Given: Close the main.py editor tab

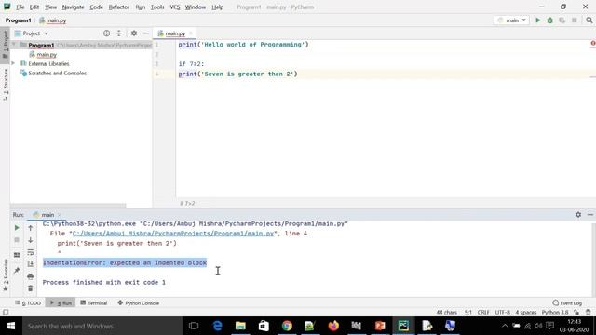Looking at the screenshot, I should click(x=191, y=33).
